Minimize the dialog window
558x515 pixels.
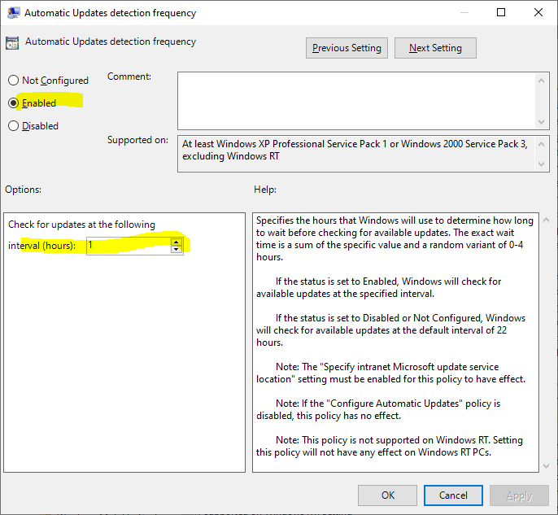pyautogui.click(x=464, y=12)
